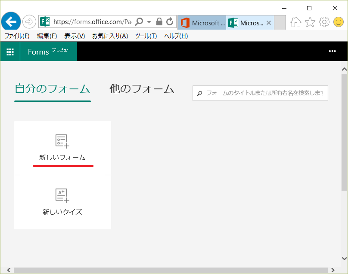The height and width of the screenshot is (274, 348).
Task: Open the 編集(E) menu
Action: [x=47, y=36]
